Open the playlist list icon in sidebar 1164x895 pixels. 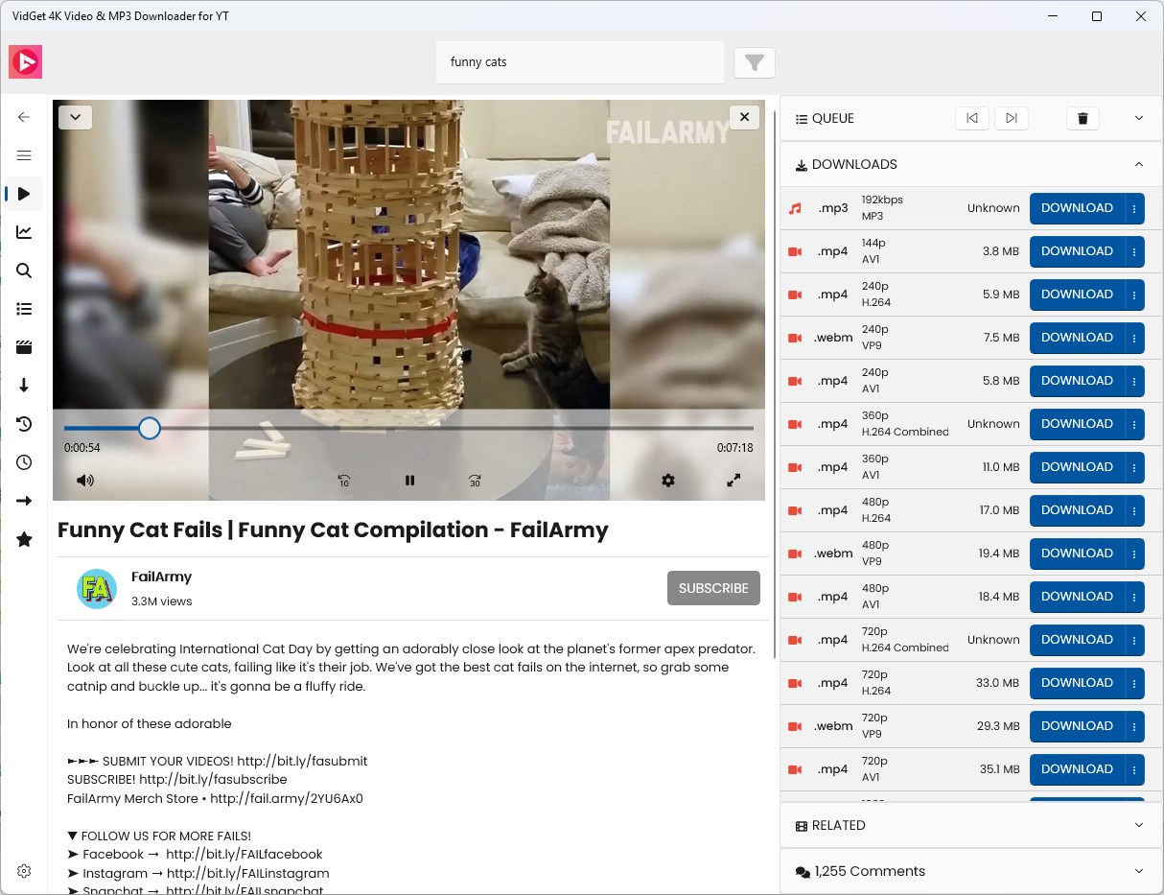[24, 309]
